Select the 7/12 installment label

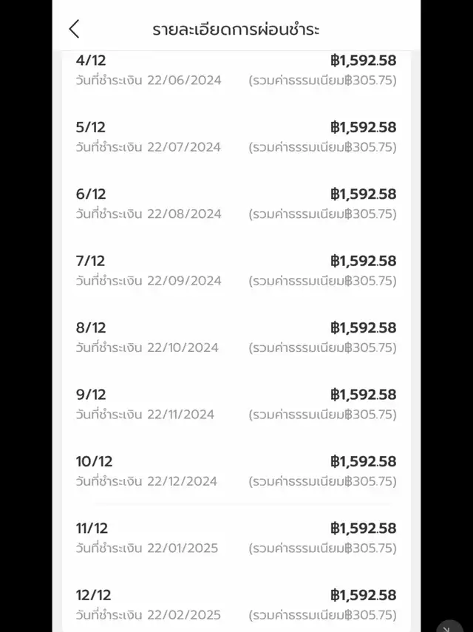tap(91, 261)
